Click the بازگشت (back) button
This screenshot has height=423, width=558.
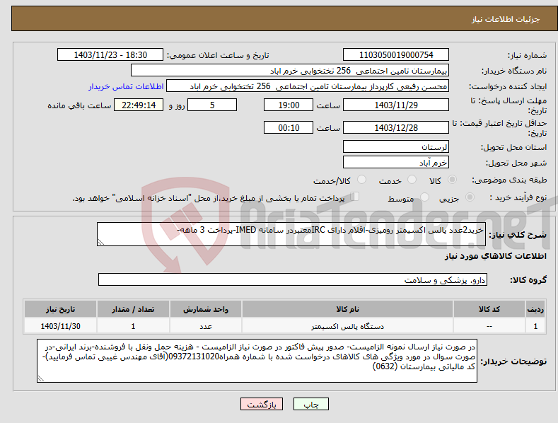point(262,404)
